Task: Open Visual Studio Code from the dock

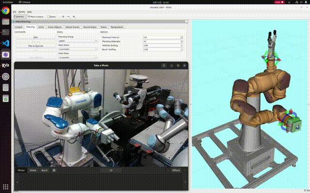Action: coord(5,43)
